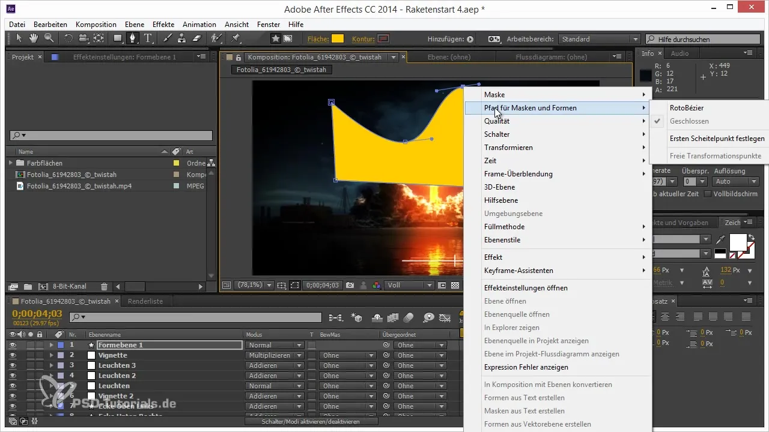Screen dimensions: 769x432
Task: Click the current time 0;00;04;03 display
Action: click(x=37, y=313)
